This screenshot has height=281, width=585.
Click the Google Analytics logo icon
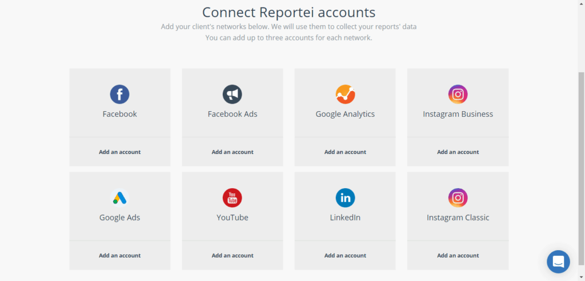coord(345,94)
